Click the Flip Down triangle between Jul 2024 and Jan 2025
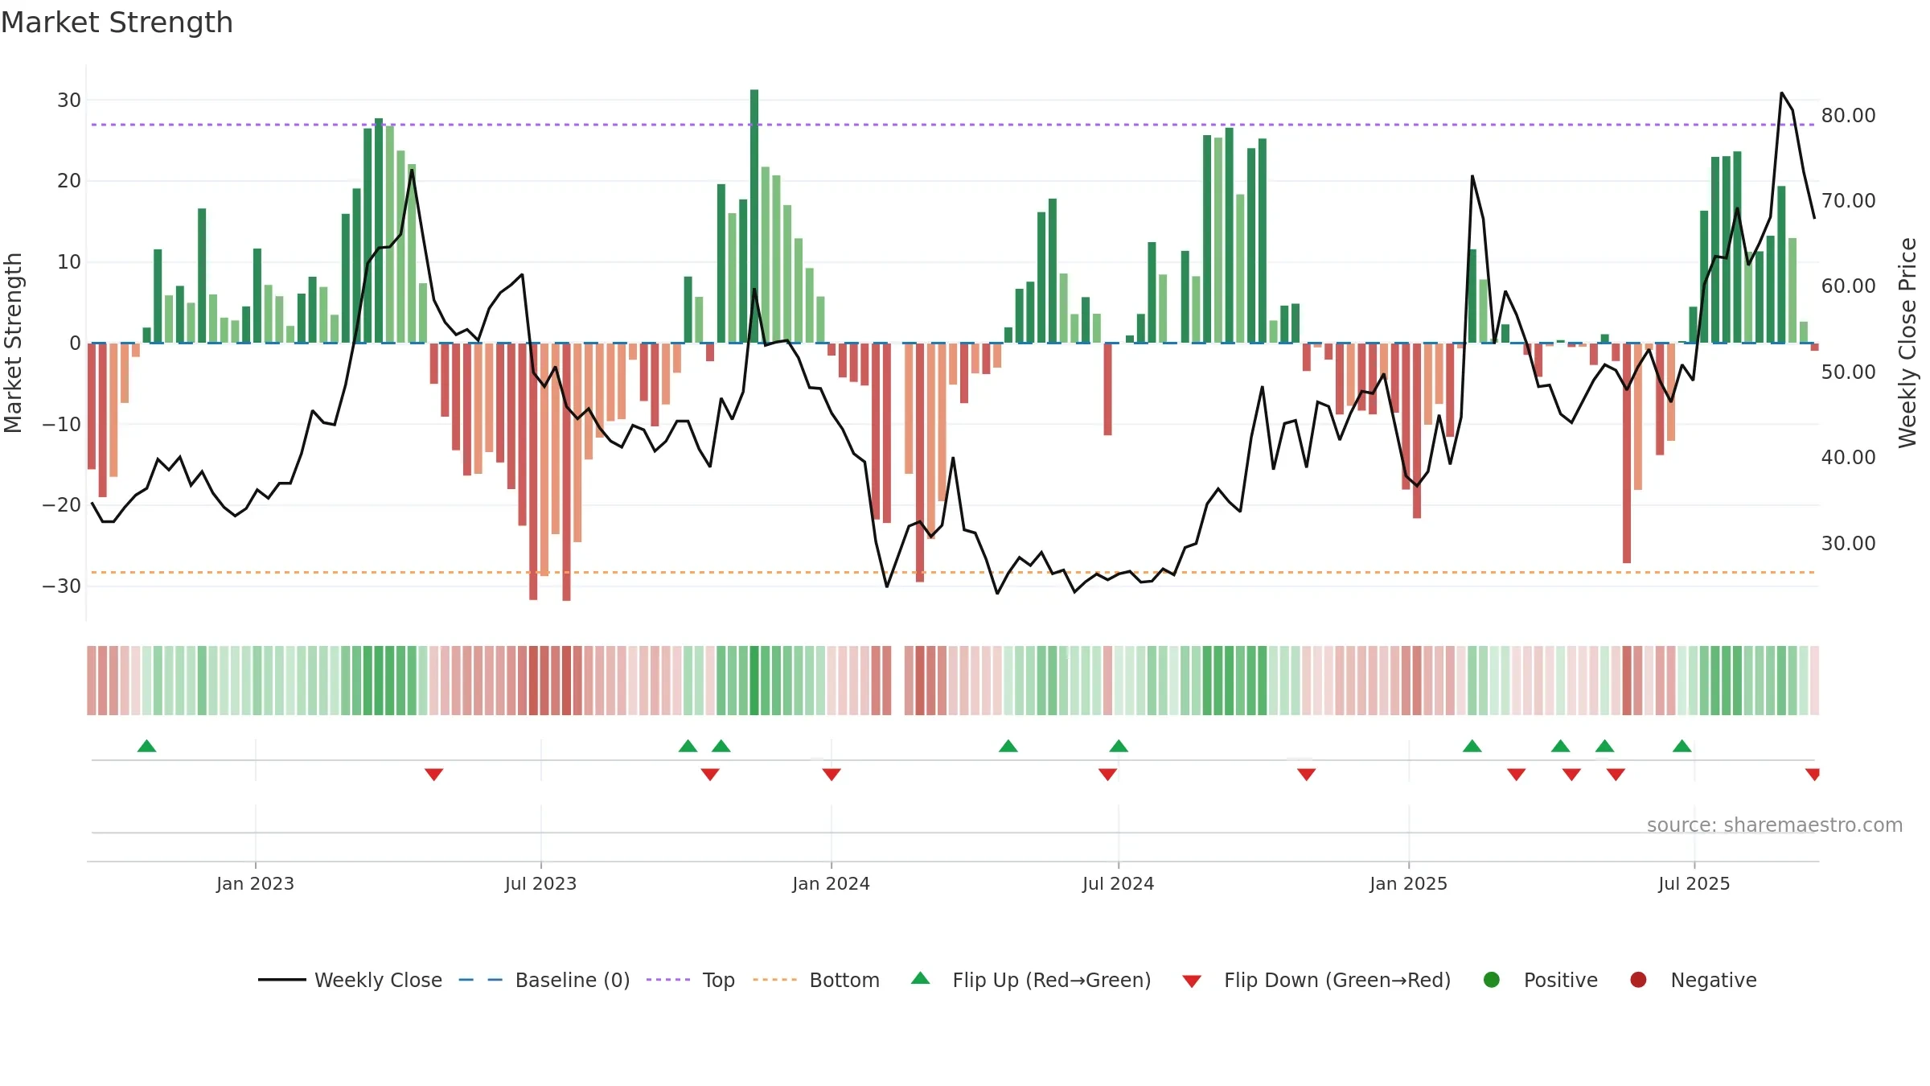This screenshot has width=1930, height=1086. click(1306, 774)
